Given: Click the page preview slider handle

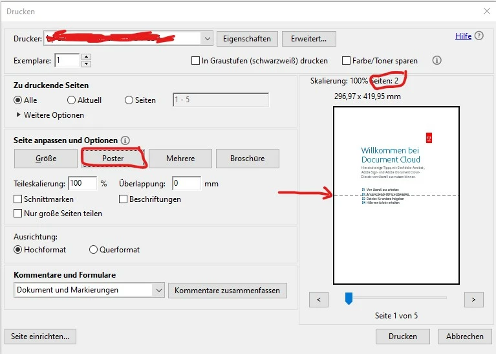Looking at the screenshot, I should [349, 298].
